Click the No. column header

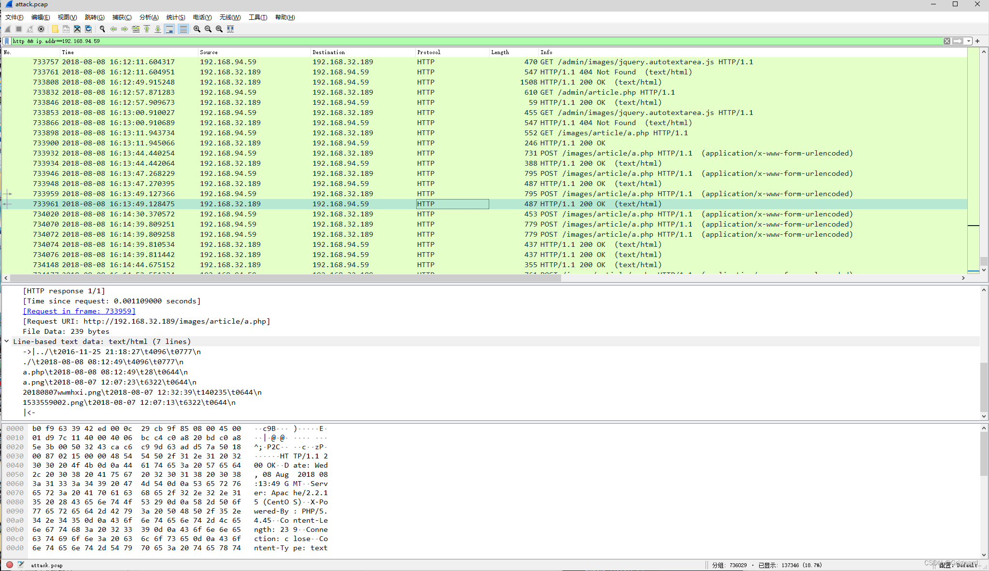coord(31,52)
